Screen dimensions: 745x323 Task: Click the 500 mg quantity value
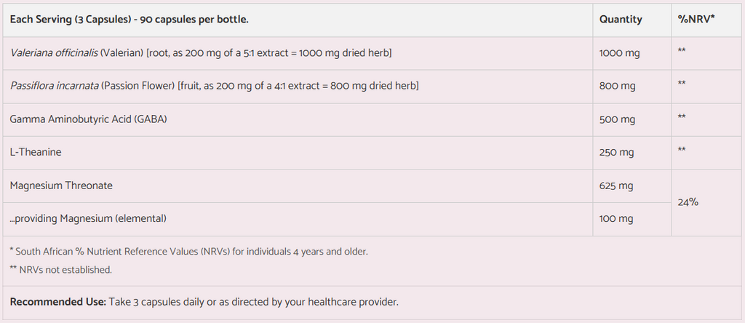click(x=617, y=119)
